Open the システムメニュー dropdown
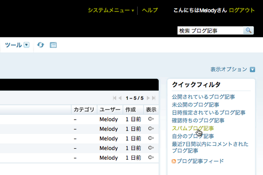Image resolution: width=263 pixels, height=175 pixels. click(x=111, y=11)
